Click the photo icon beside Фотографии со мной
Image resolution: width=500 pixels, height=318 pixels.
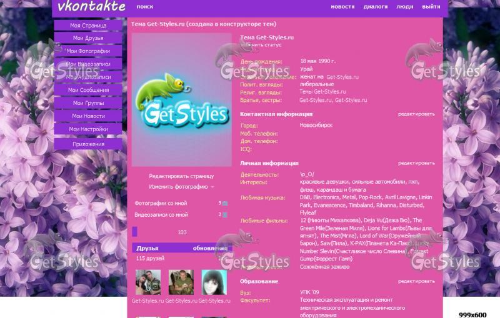point(225,203)
